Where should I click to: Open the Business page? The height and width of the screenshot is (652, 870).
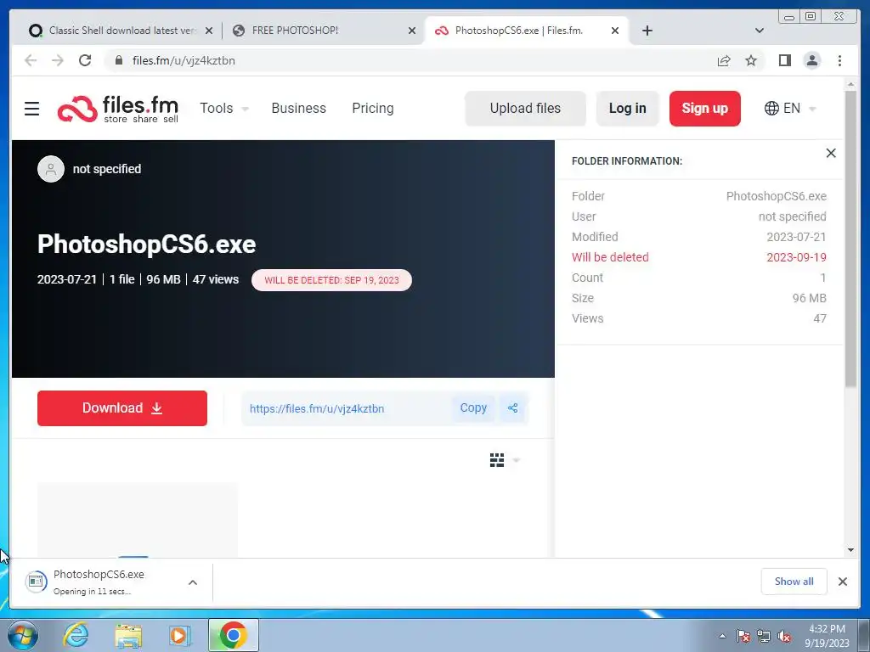click(298, 109)
